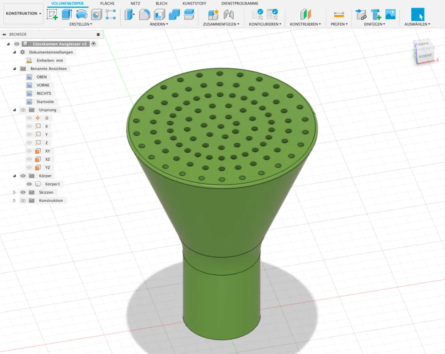Select the Bohrung (hole) tool icon
This screenshot has height=354, width=445.
97,15
